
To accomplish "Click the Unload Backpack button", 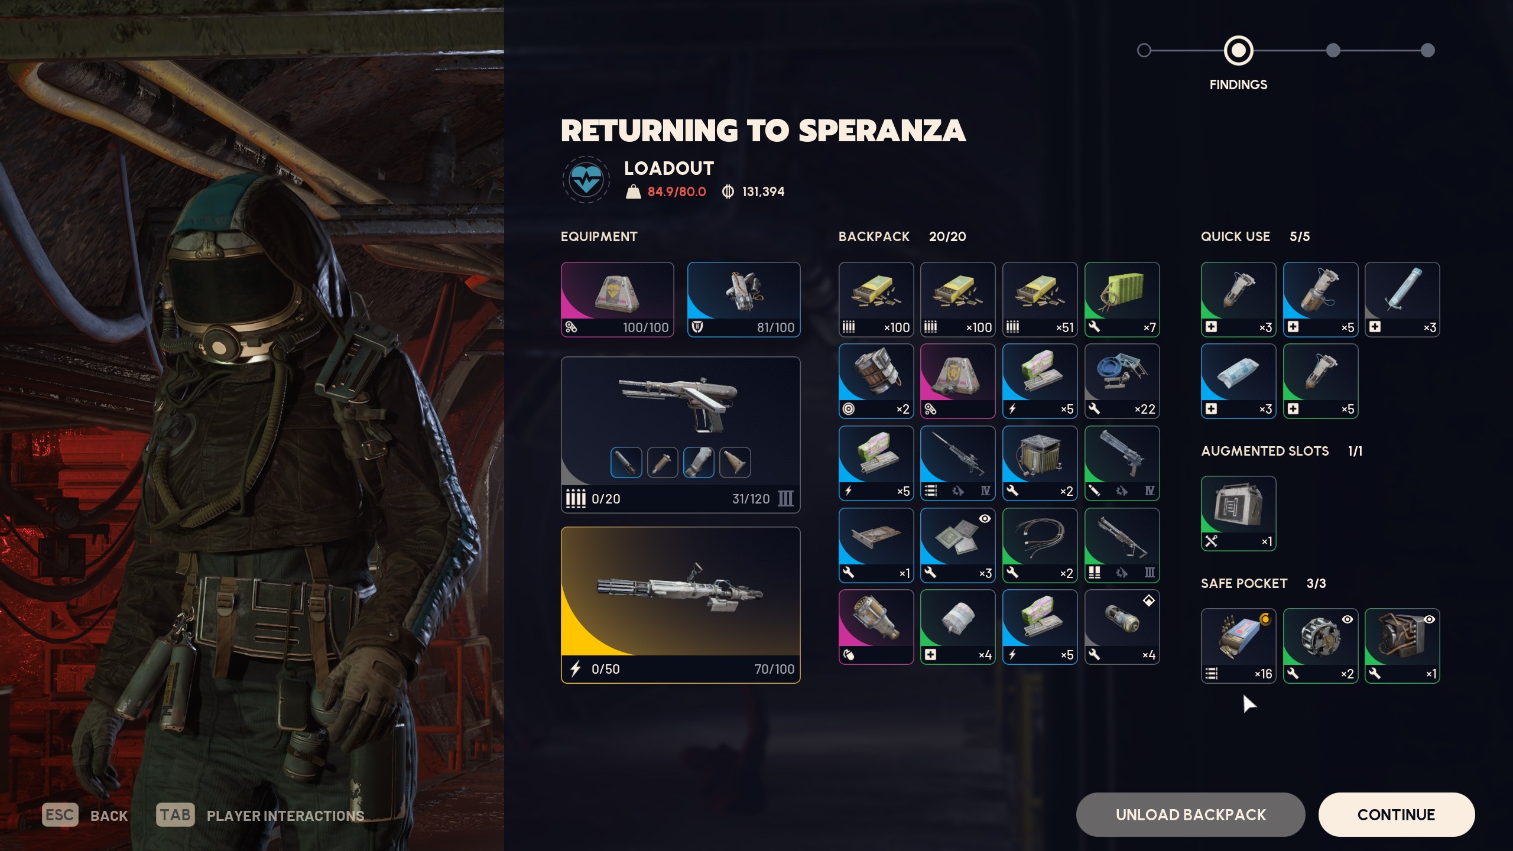I will tap(1190, 814).
